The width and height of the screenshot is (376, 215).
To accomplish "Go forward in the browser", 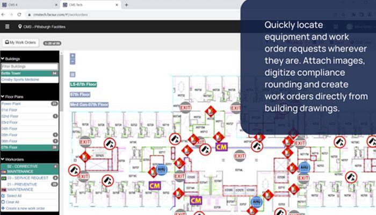I will coord(11,15).
